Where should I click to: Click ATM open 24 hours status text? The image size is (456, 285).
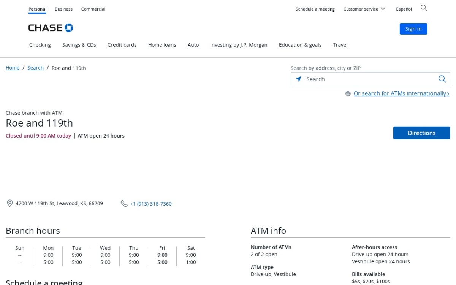pyautogui.click(x=101, y=136)
